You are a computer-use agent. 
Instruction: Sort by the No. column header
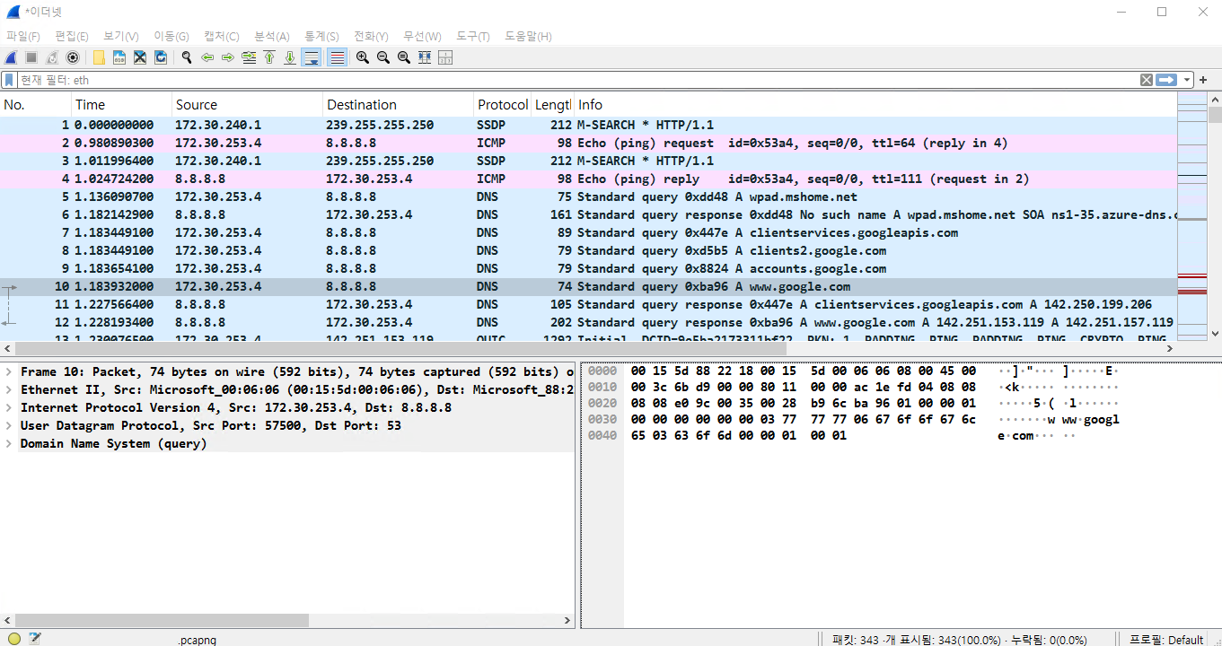pyautogui.click(x=36, y=105)
